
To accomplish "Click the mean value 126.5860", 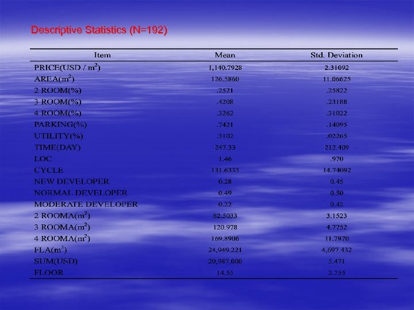I will pyautogui.click(x=225, y=79).
